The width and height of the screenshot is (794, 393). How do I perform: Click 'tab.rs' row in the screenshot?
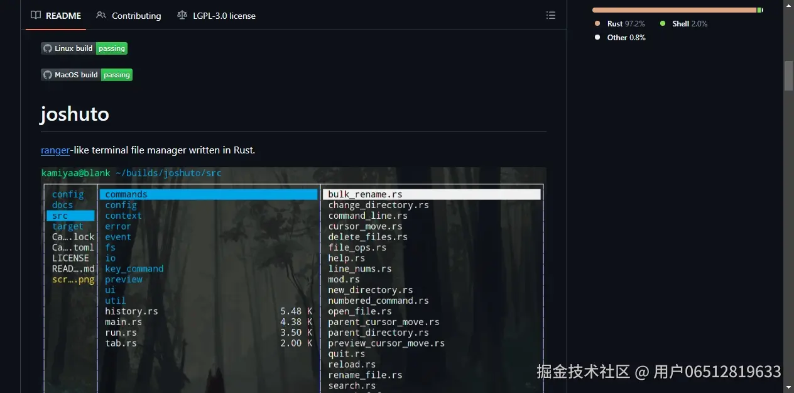pyautogui.click(x=209, y=343)
